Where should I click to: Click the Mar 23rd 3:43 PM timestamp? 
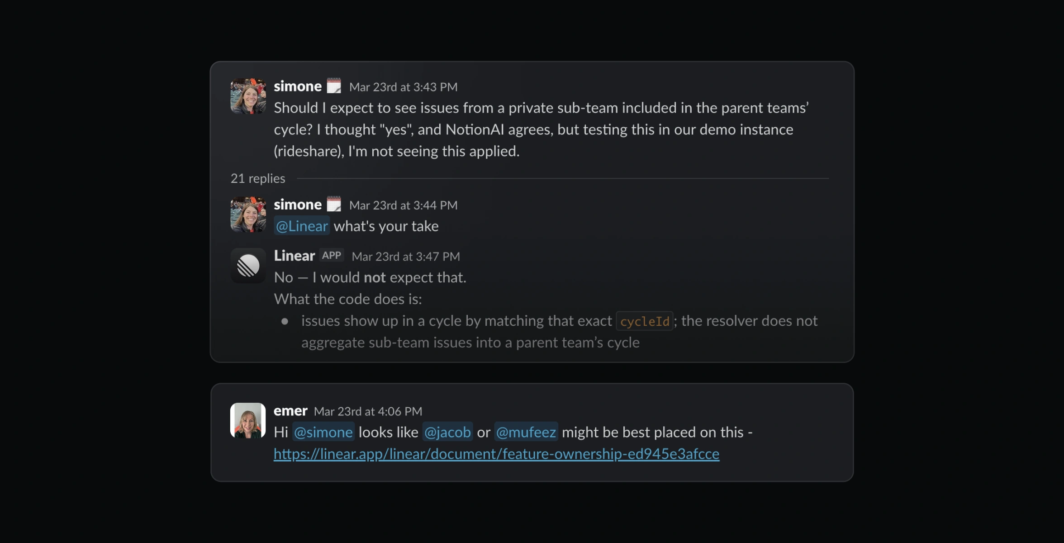404,87
